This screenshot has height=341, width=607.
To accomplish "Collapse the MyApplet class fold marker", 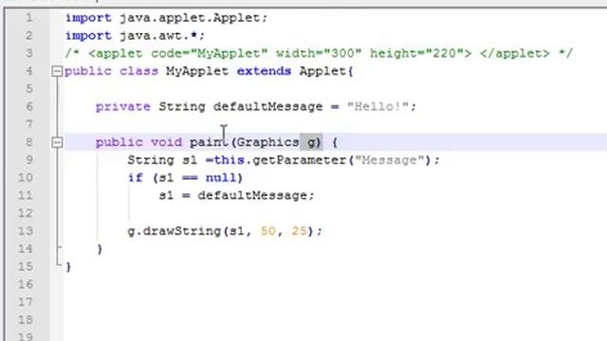I will 57,71.
